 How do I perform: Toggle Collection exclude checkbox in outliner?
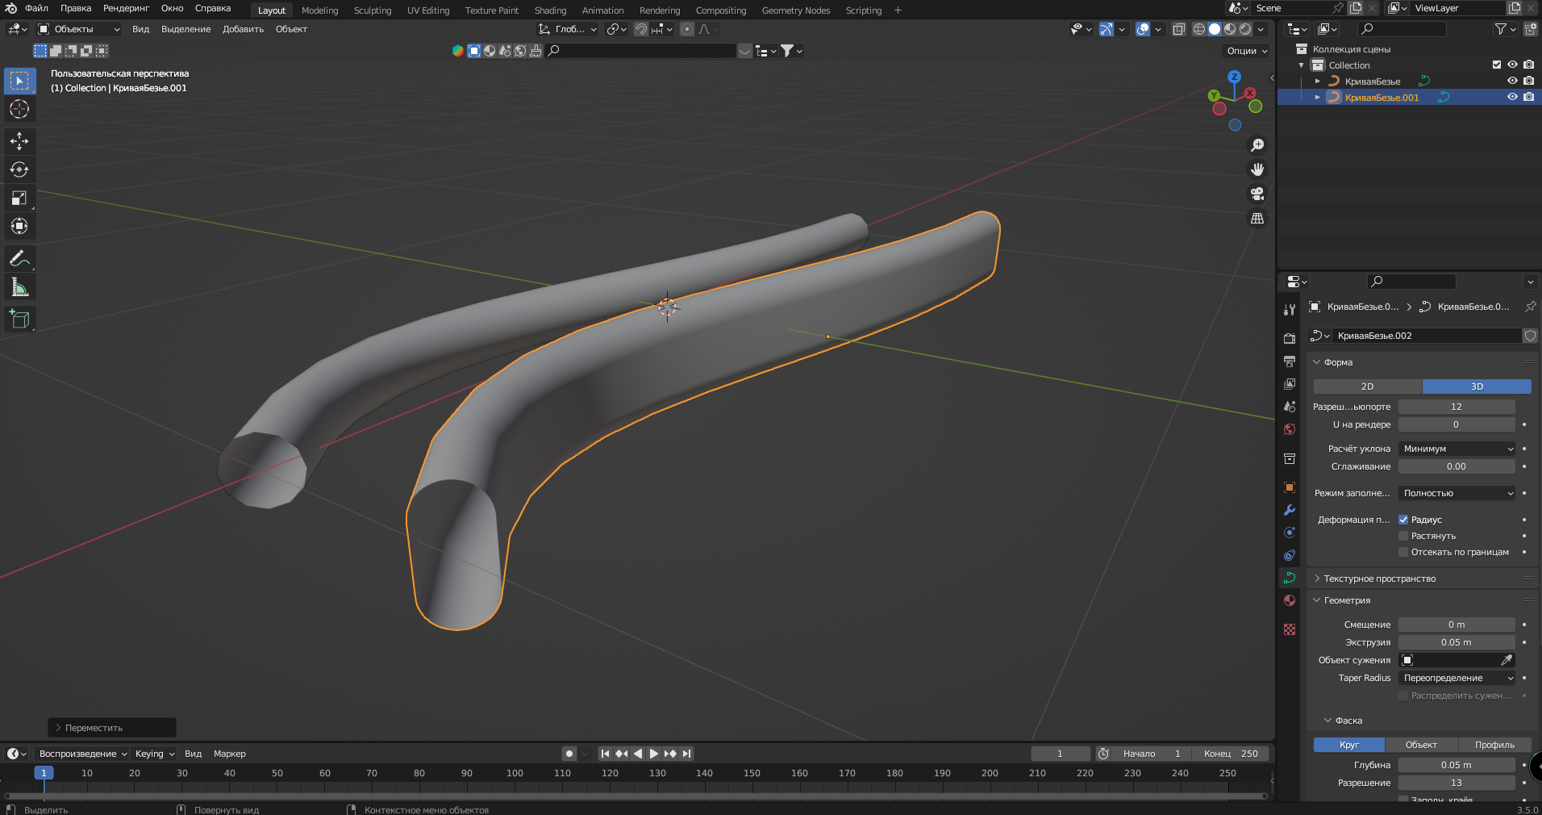[1497, 65]
